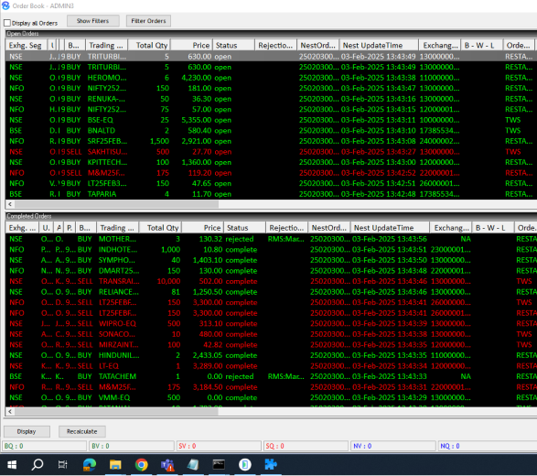Viewport: 537px width, 476px height.
Task: Select SAKHTISU... sell order row
Action: pos(271,151)
